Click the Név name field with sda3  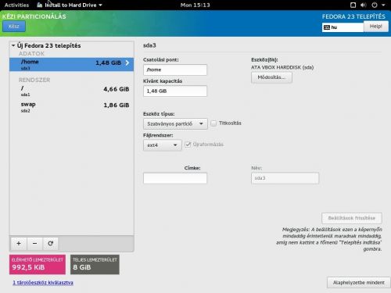285,178
